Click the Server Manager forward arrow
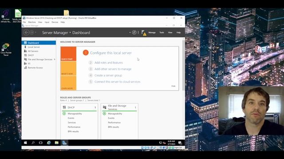The width and height of the screenshot is (284, 159). [32, 32]
